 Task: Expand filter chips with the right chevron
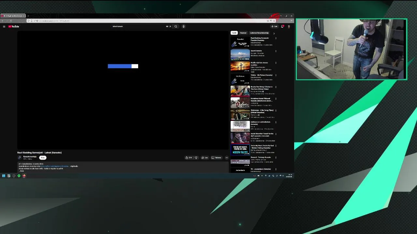(x=274, y=33)
